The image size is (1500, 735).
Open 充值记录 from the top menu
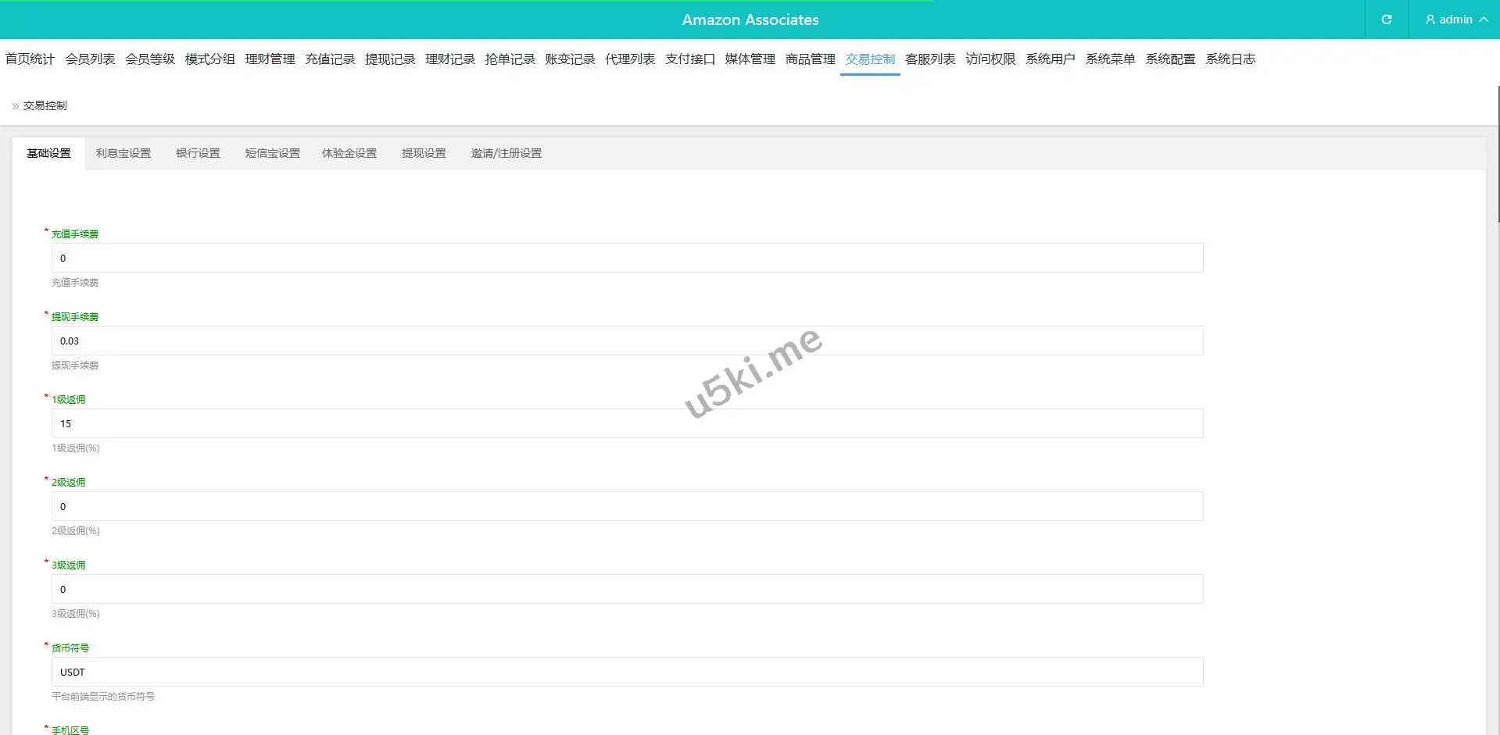coord(330,59)
